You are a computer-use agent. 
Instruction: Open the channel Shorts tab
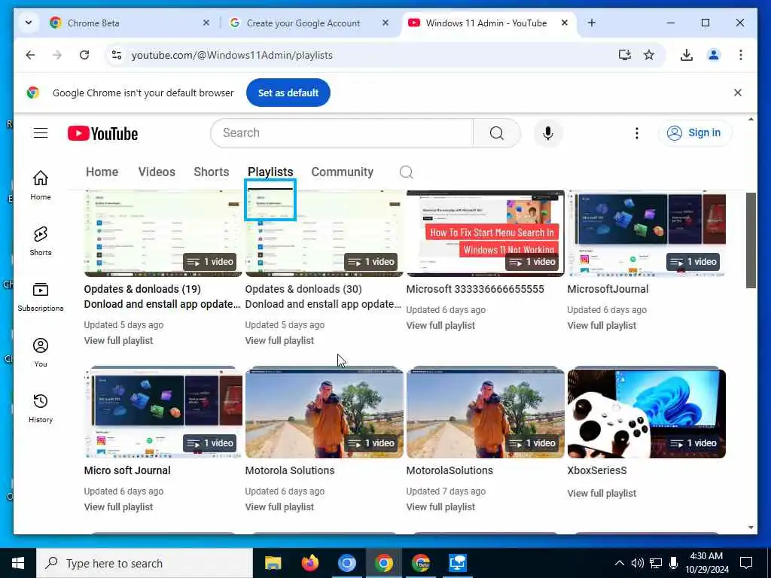point(212,172)
